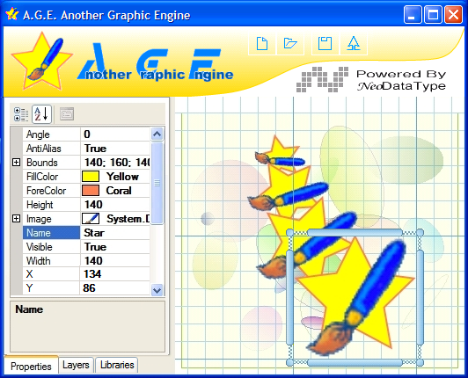Minimize the A.G.E. window
The width and height of the screenshot is (468, 378).
(x=413, y=14)
